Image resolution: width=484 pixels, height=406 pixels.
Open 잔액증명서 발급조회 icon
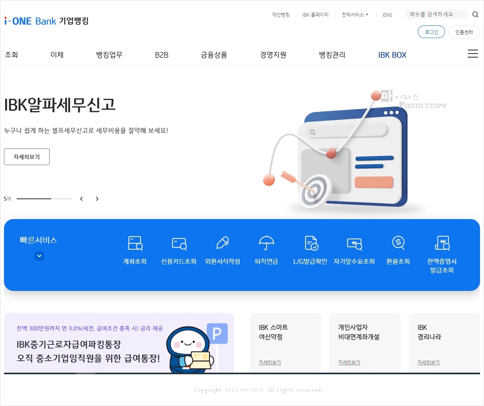click(x=442, y=243)
